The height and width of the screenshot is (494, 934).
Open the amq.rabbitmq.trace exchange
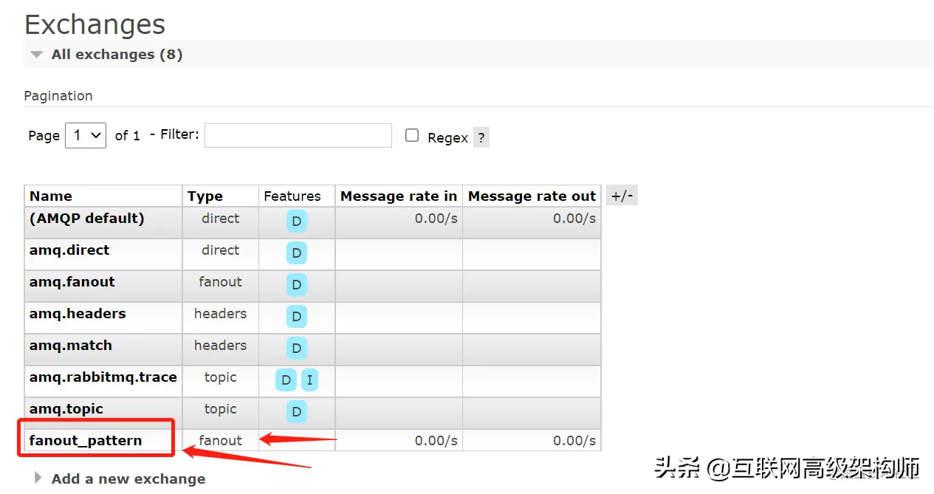tap(103, 377)
